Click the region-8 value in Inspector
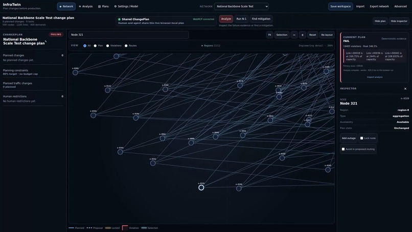Image resolution: width=412 pixels, height=232 pixels. (x=403, y=110)
